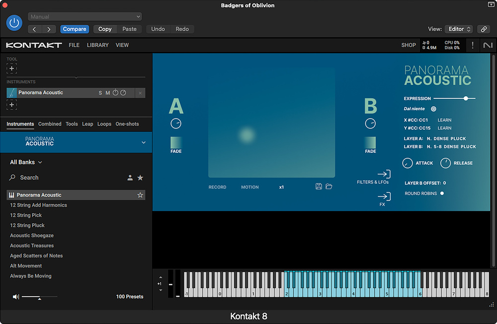
Task: Turn the layer B volume knob
Action: tap(370, 124)
